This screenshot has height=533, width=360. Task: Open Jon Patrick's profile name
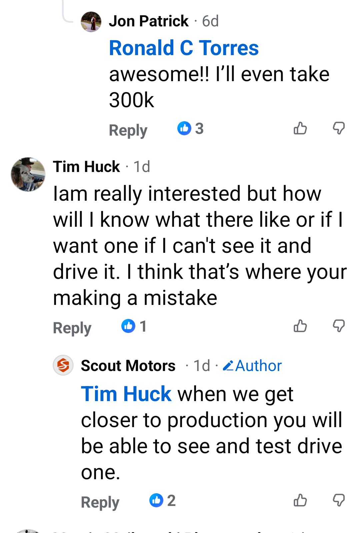[x=149, y=21]
